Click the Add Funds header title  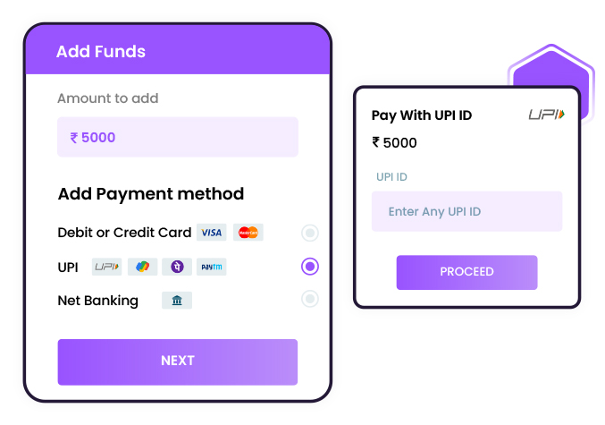100,52
